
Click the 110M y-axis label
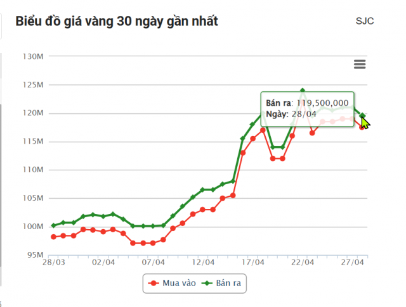click(x=33, y=170)
